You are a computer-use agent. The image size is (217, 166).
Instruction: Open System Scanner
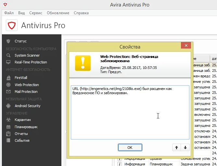[x=27, y=55]
